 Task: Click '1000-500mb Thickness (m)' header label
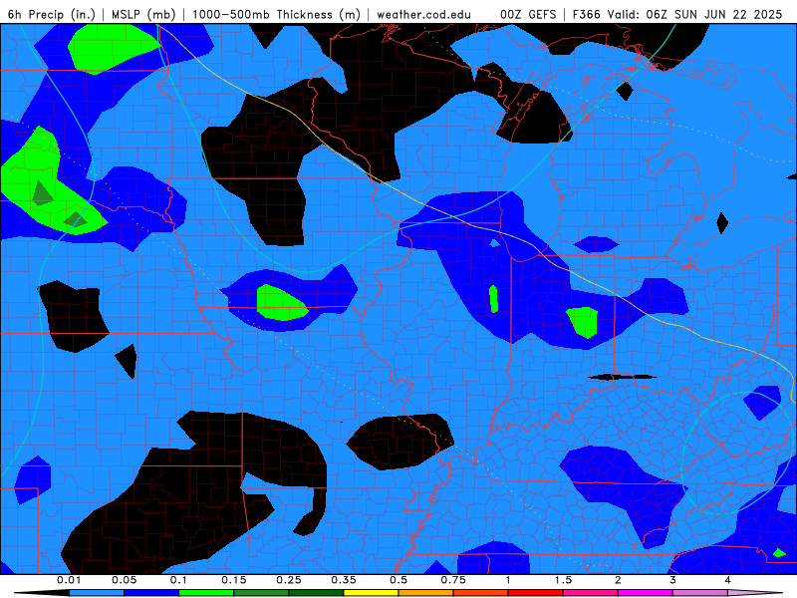(x=276, y=14)
